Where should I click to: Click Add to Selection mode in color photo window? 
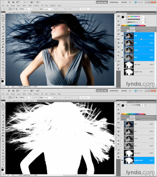(x=12, y=9)
